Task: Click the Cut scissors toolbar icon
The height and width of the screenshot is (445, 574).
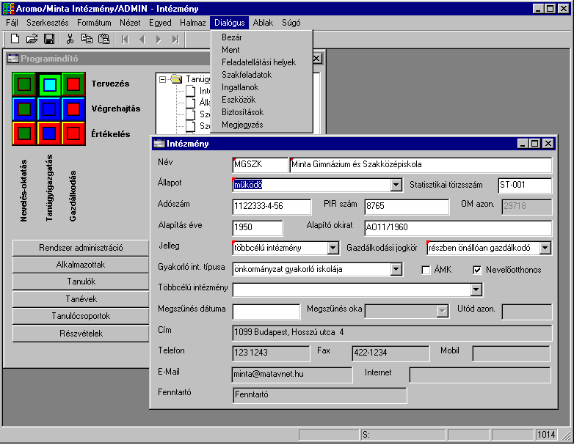Action: coord(70,39)
